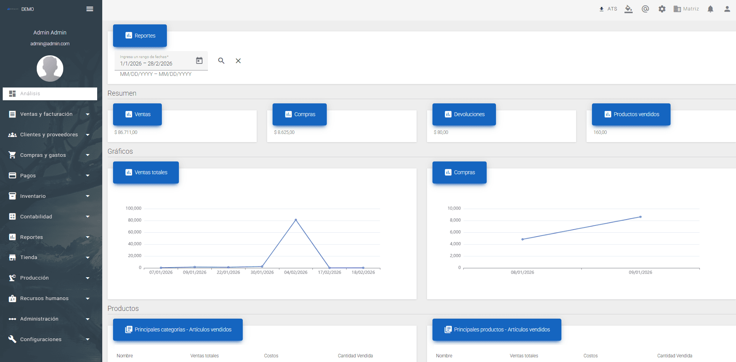Open the user account icon
Image resolution: width=736 pixels, height=362 pixels.
pyautogui.click(x=727, y=9)
